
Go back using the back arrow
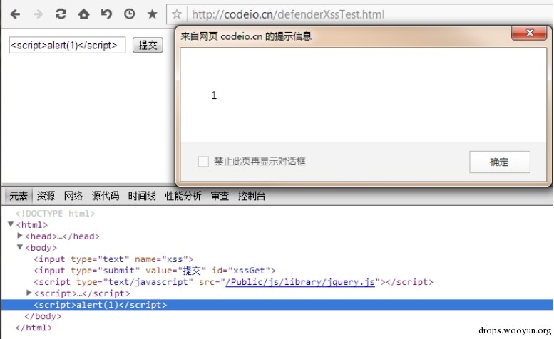tap(15, 14)
